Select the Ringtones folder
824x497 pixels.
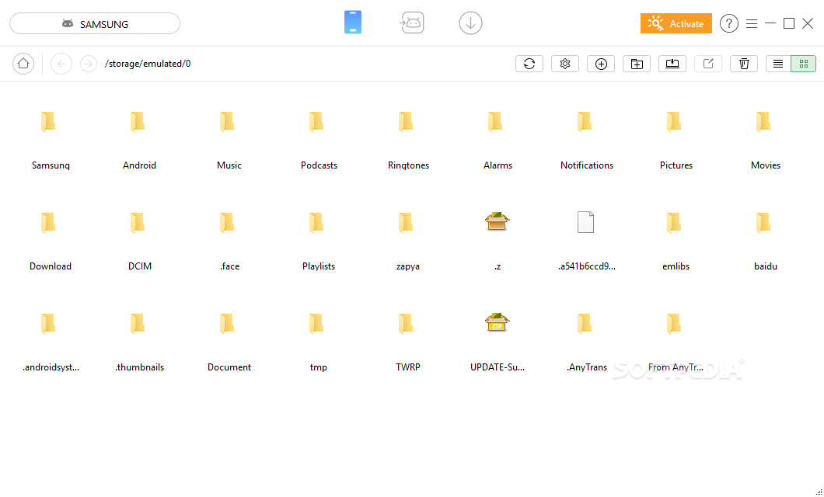408,140
